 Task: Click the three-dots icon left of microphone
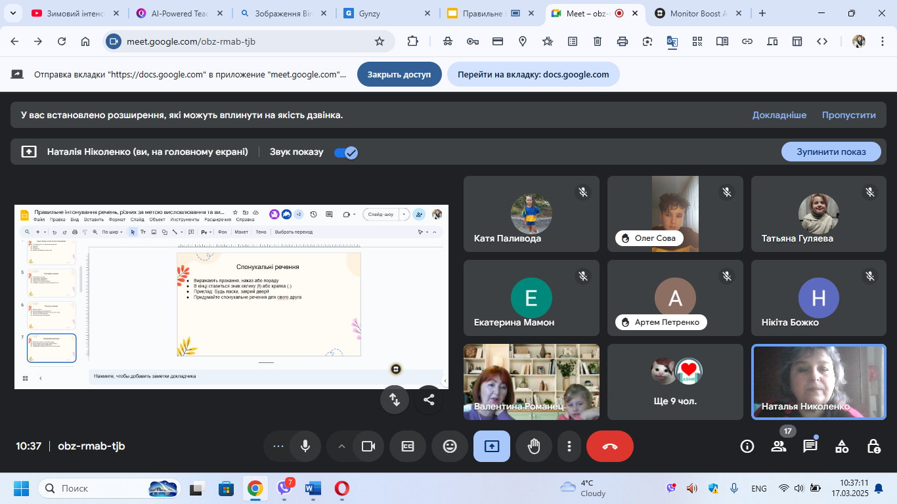(x=278, y=446)
